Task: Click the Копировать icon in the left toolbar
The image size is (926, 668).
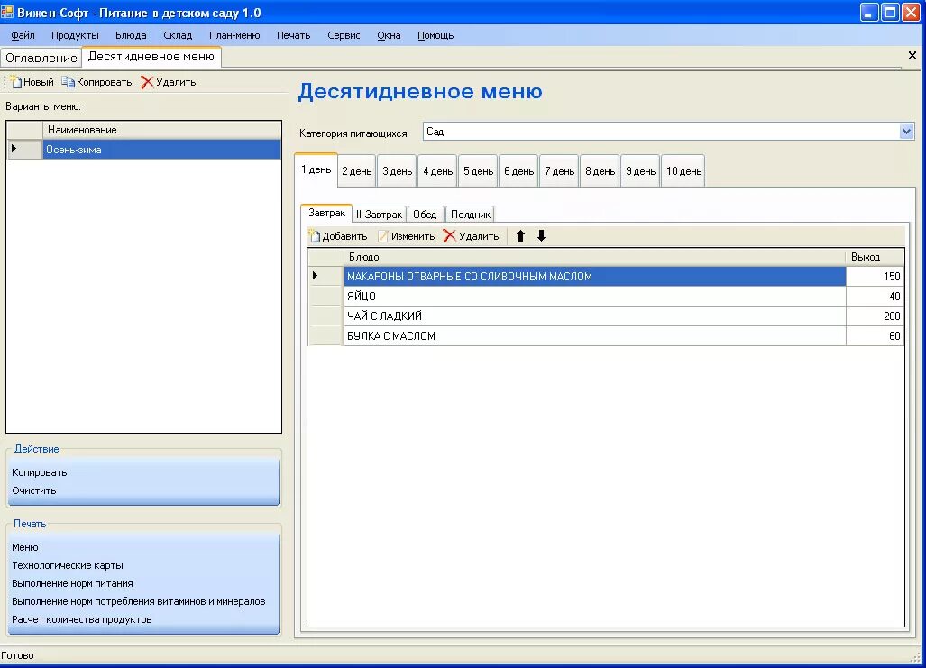Action: pyautogui.click(x=69, y=82)
